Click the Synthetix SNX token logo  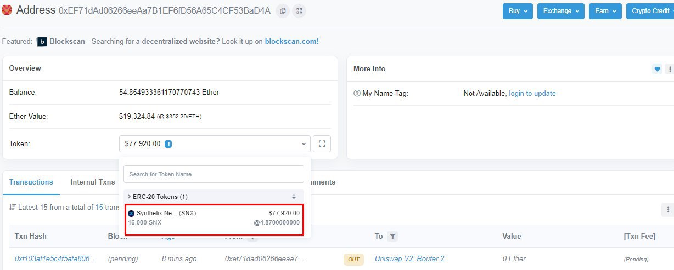131,213
